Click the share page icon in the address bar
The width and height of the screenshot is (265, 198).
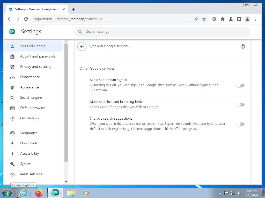click(x=196, y=19)
